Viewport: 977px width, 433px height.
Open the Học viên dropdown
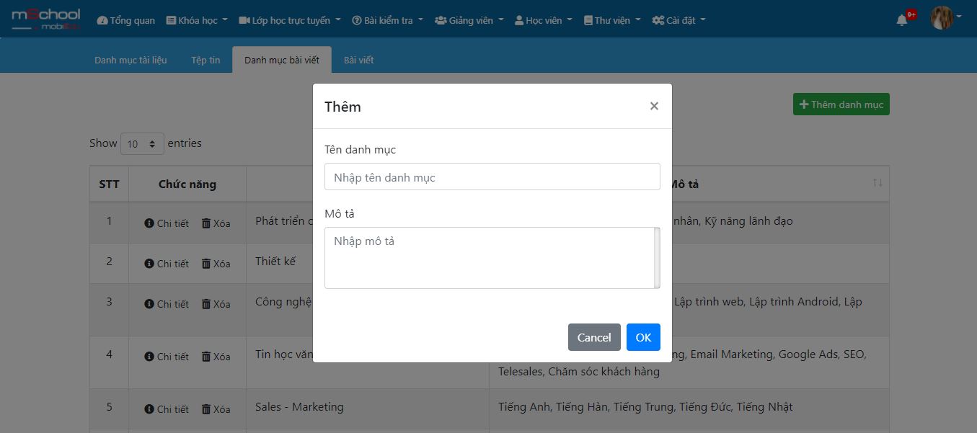point(544,20)
